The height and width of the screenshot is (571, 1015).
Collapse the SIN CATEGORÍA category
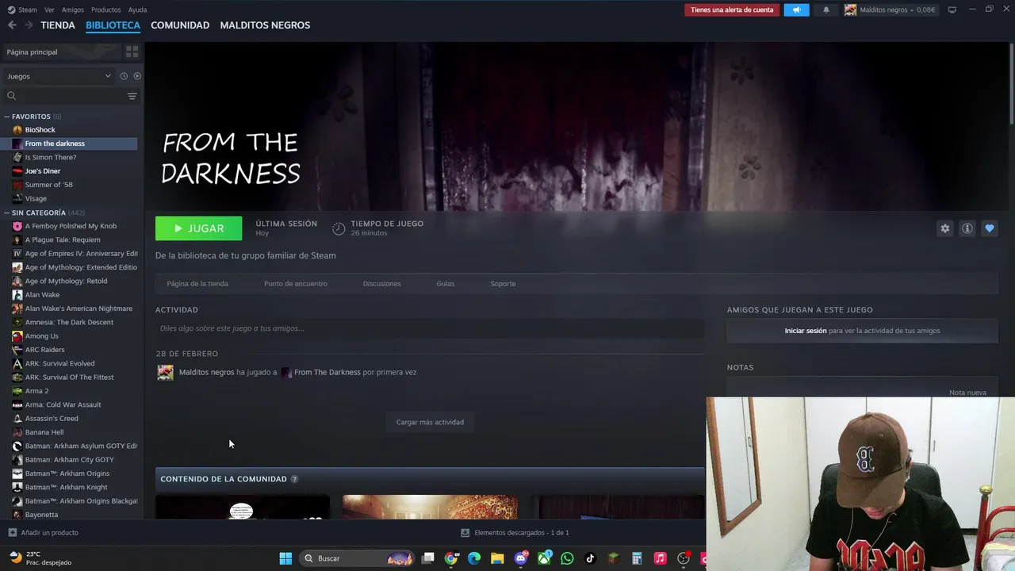click(x=7, y=213)
